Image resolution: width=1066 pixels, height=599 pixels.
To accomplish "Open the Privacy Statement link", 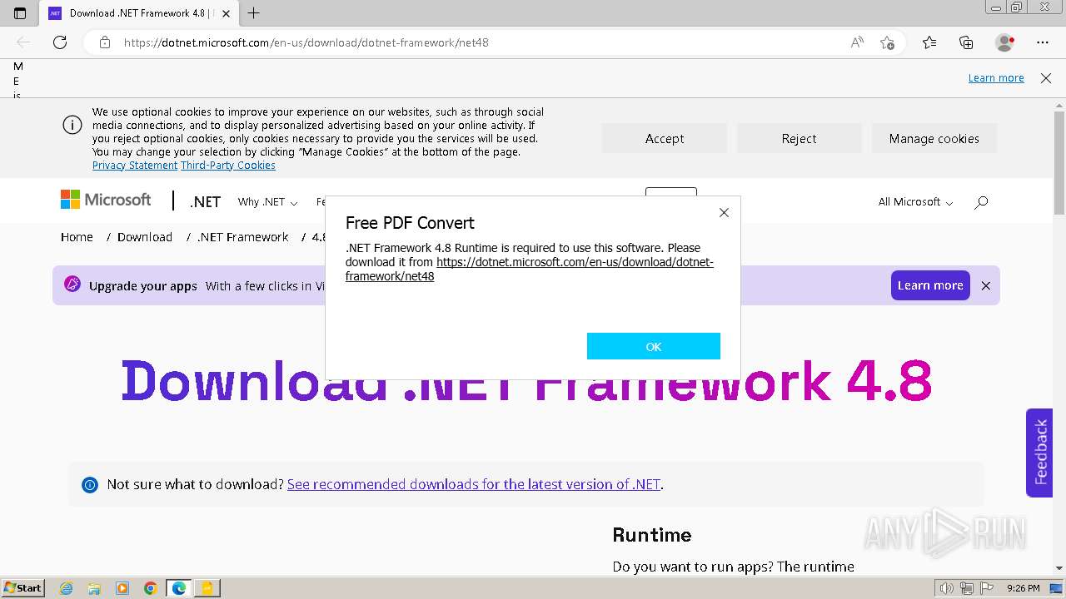I will coord(135,166).
